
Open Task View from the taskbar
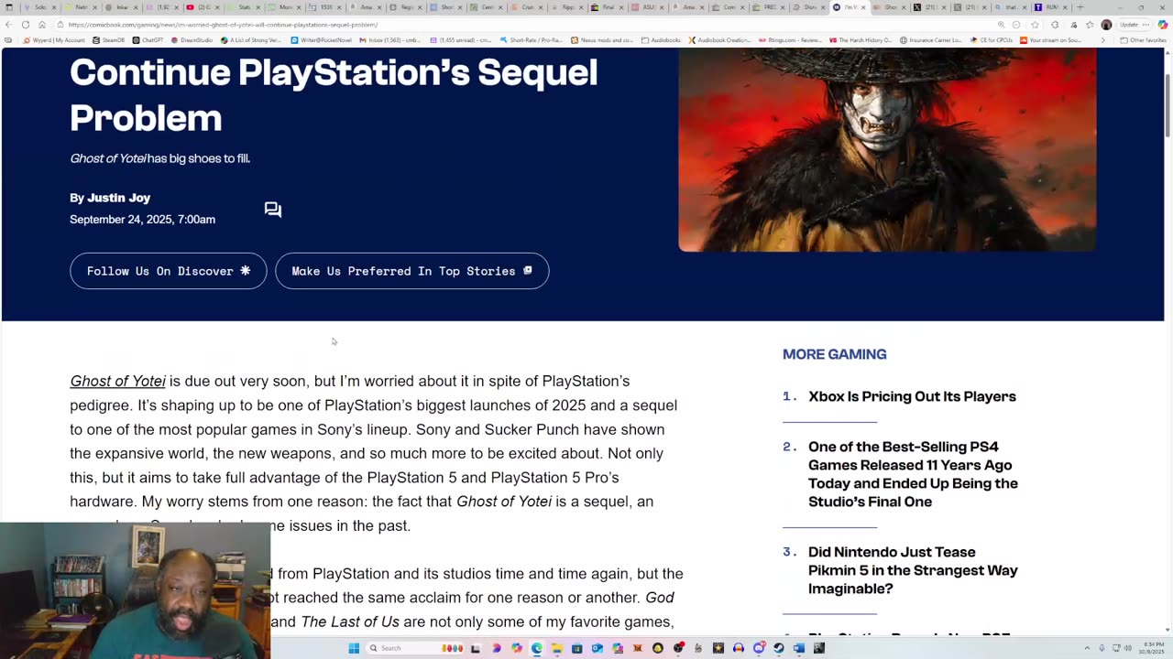475,648
